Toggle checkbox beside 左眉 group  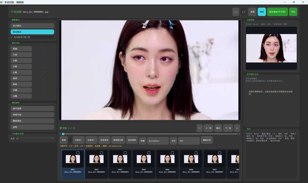tap(43, 55)
